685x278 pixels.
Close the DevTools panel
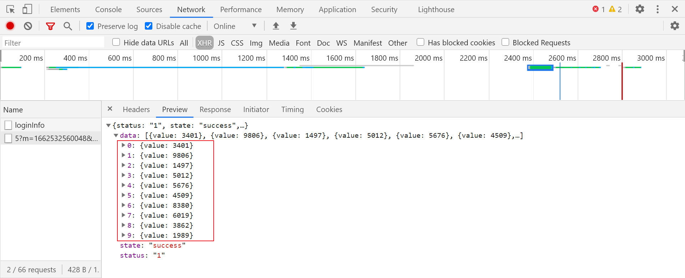675,9
